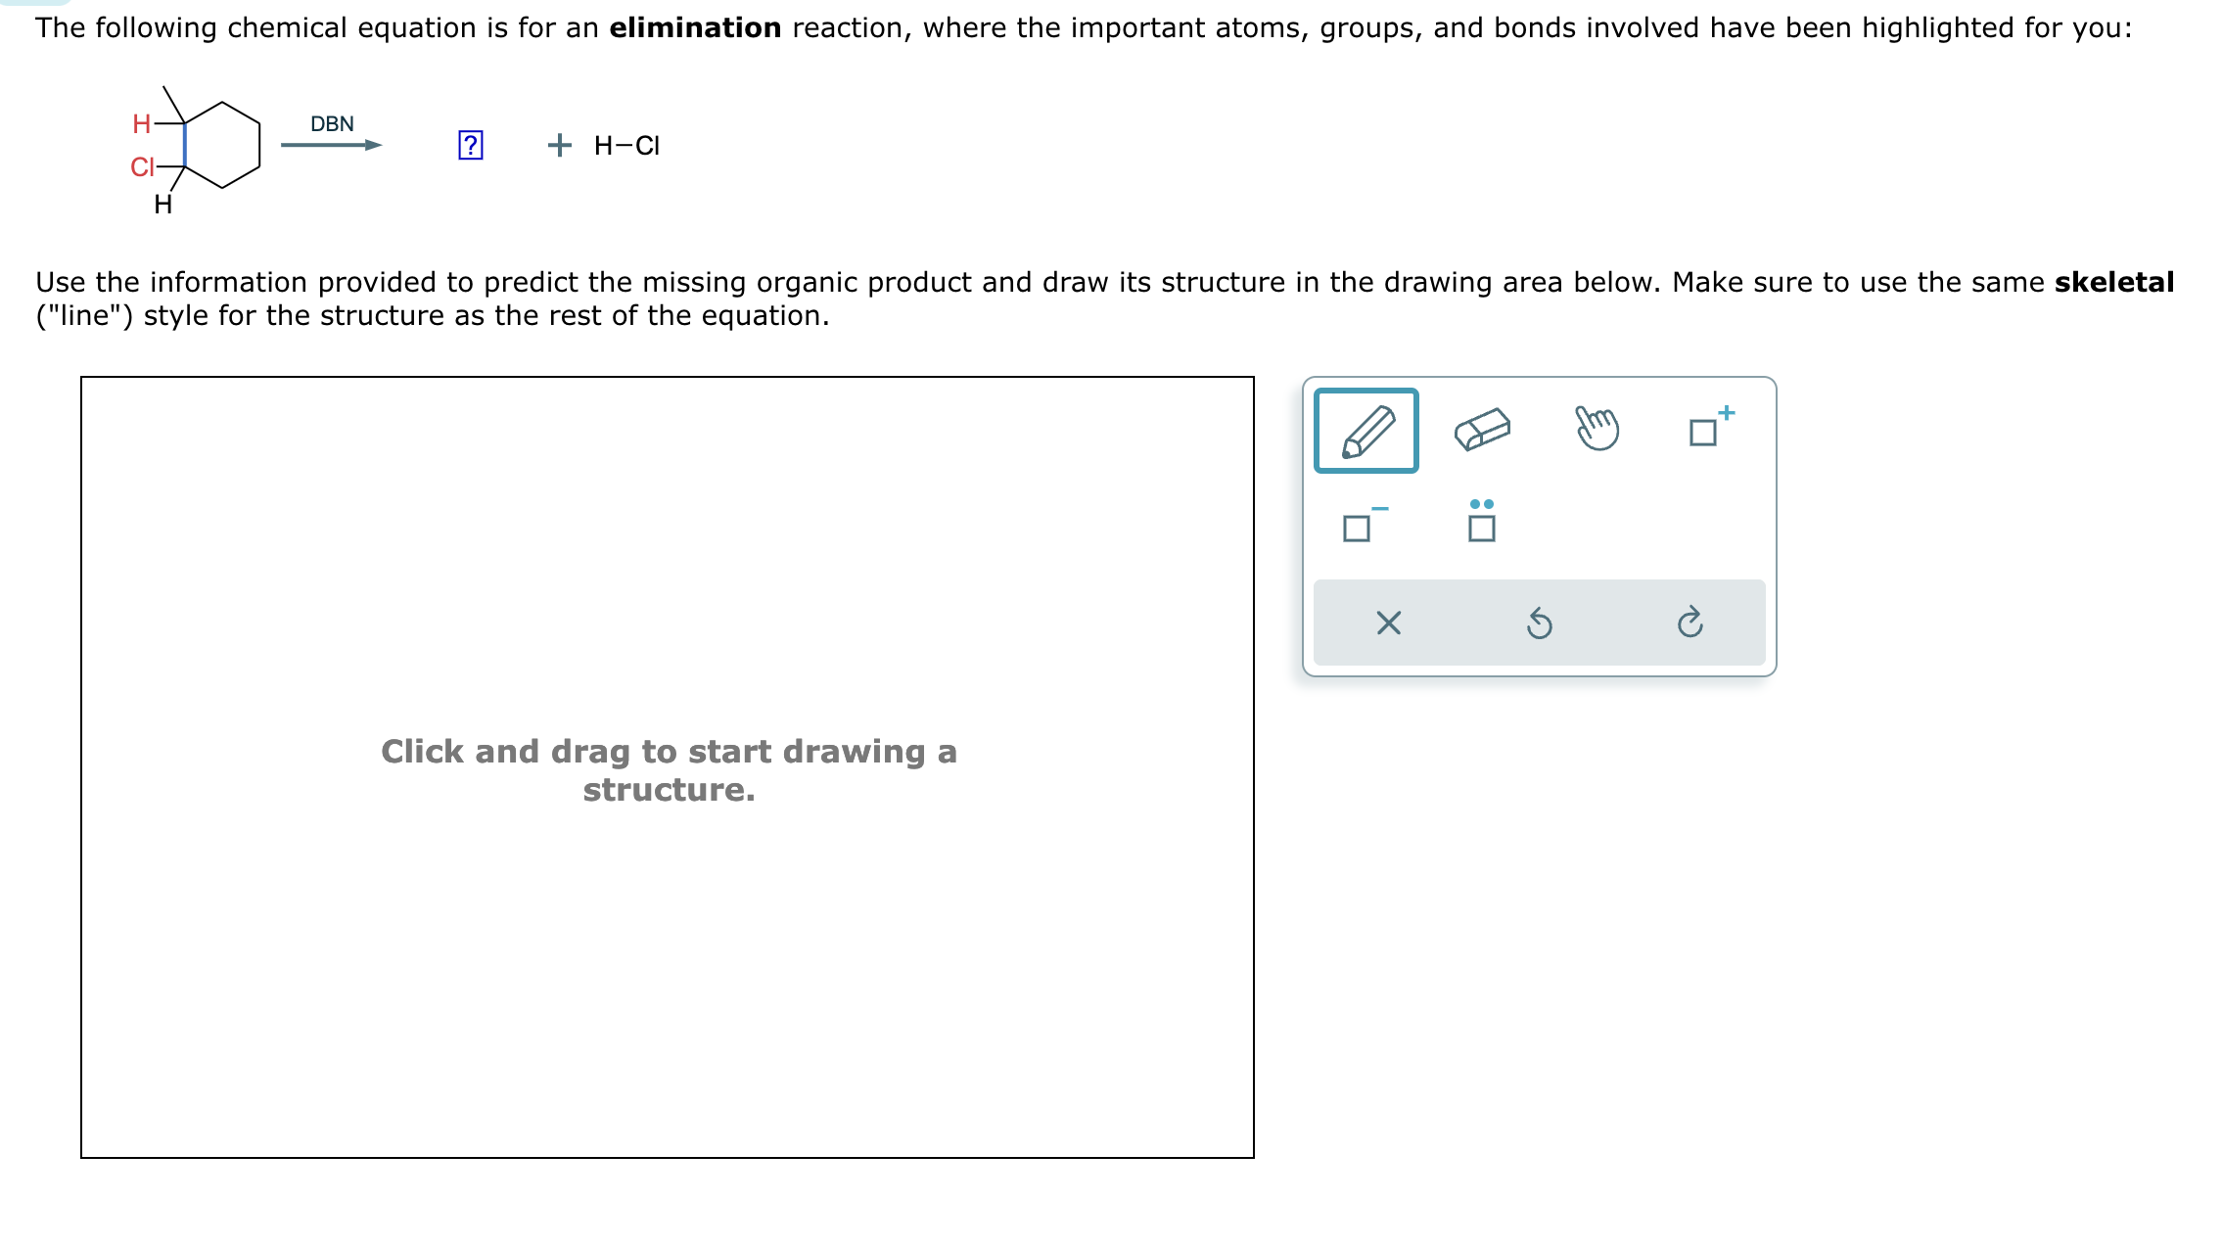
Task: Click the redo arrow
Action: [x=1691, y=623]
